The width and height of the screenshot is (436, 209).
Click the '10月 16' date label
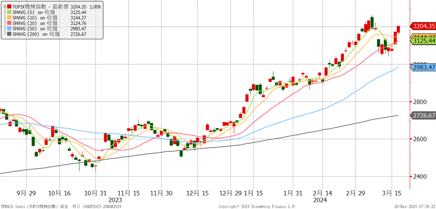[x=59, y=193]
